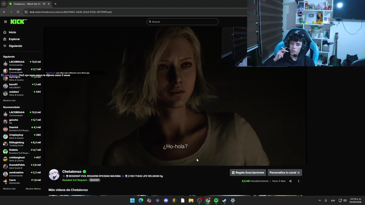This screenshot has width=365, height=205.
Task: Open the clock and date panel
Action: [x=356, y=200]
